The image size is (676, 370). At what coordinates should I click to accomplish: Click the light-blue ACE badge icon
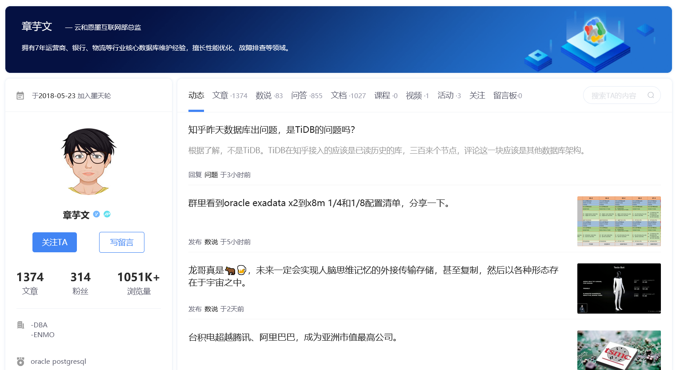[x=107, y=214]
